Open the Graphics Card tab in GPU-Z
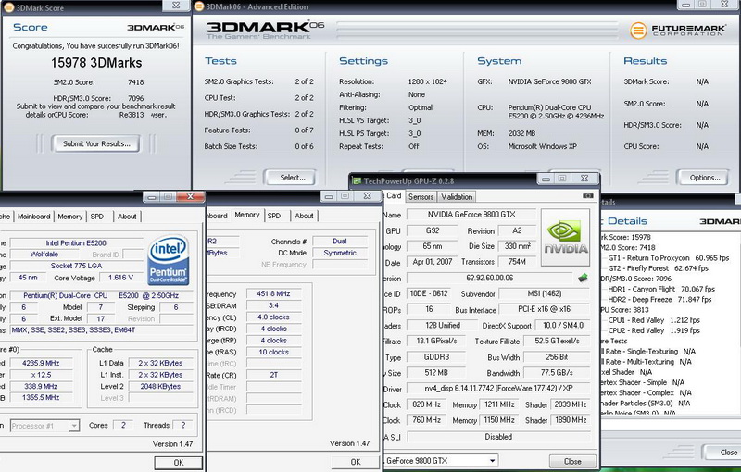 point(393,196)
